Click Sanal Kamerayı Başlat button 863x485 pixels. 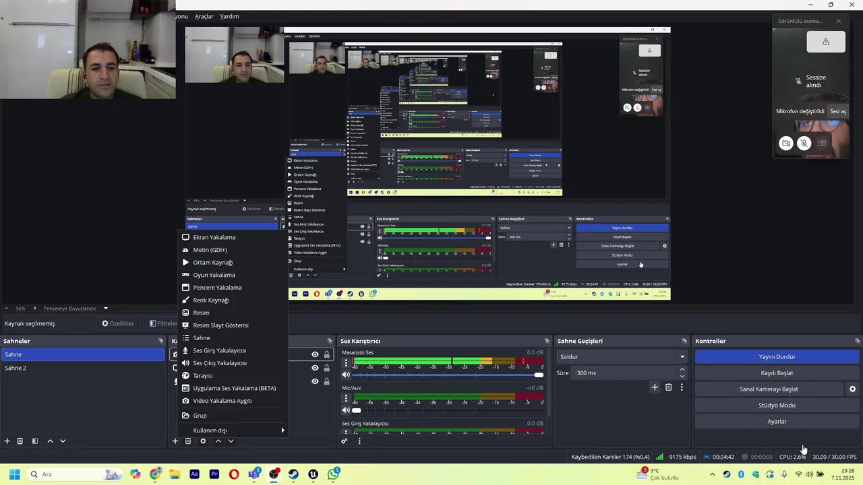[769, 389]
